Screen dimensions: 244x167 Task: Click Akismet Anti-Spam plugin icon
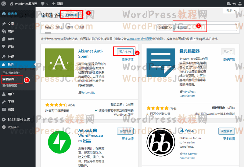(59, 63)
